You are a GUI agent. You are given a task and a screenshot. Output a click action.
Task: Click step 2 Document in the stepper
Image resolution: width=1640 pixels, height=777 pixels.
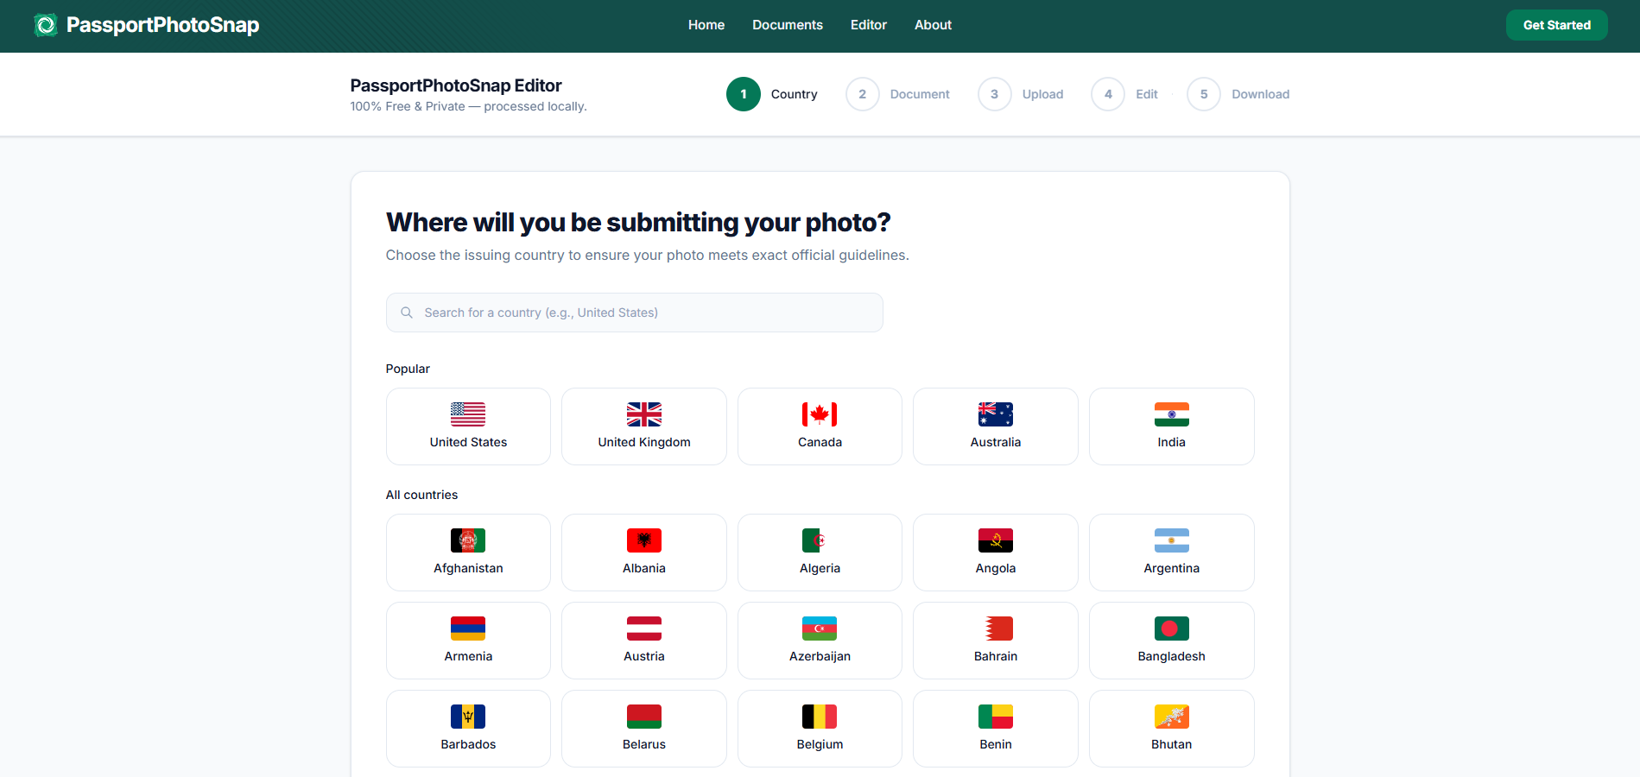pyautogui.click(x=897, y=94)
